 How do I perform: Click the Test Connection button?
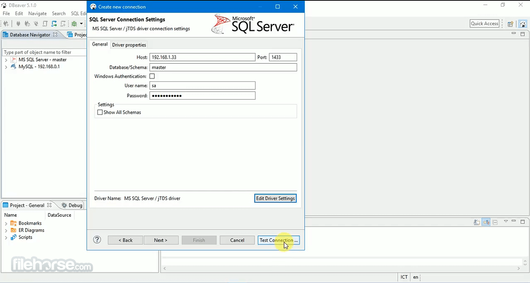279,240
